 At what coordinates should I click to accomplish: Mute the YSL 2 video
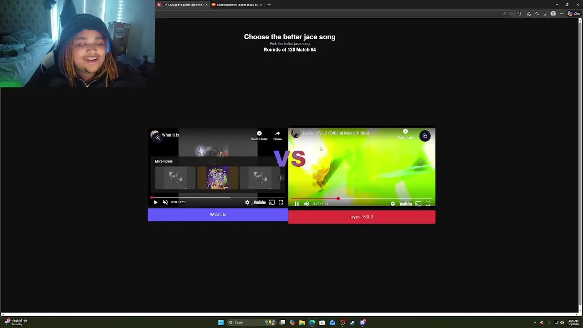click(307, 204)
